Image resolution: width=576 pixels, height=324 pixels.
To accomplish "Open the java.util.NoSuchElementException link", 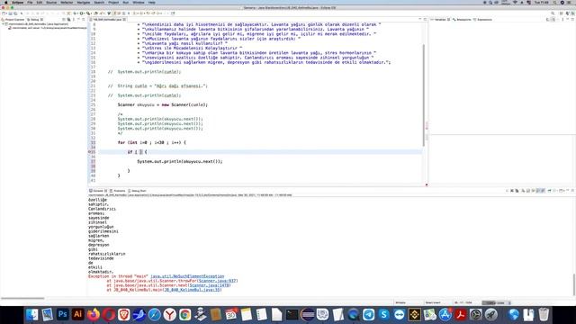I will pyautogui.click(x=187, y=276).
